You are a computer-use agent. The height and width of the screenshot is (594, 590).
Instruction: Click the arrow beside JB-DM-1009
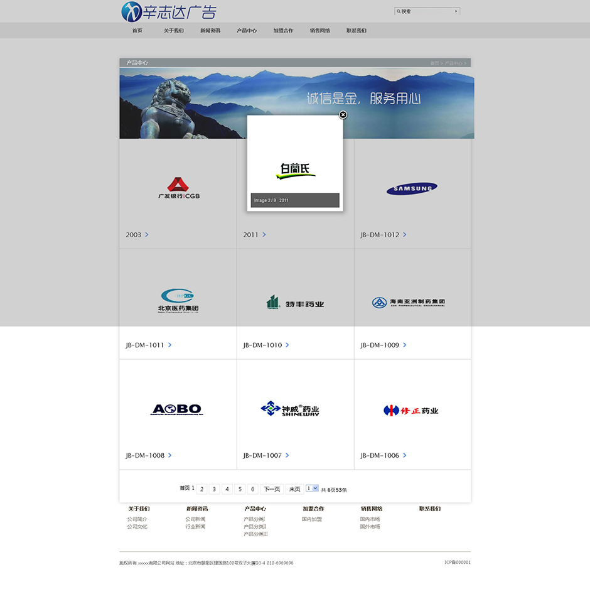pyautogui.click(x=405, y=345)
